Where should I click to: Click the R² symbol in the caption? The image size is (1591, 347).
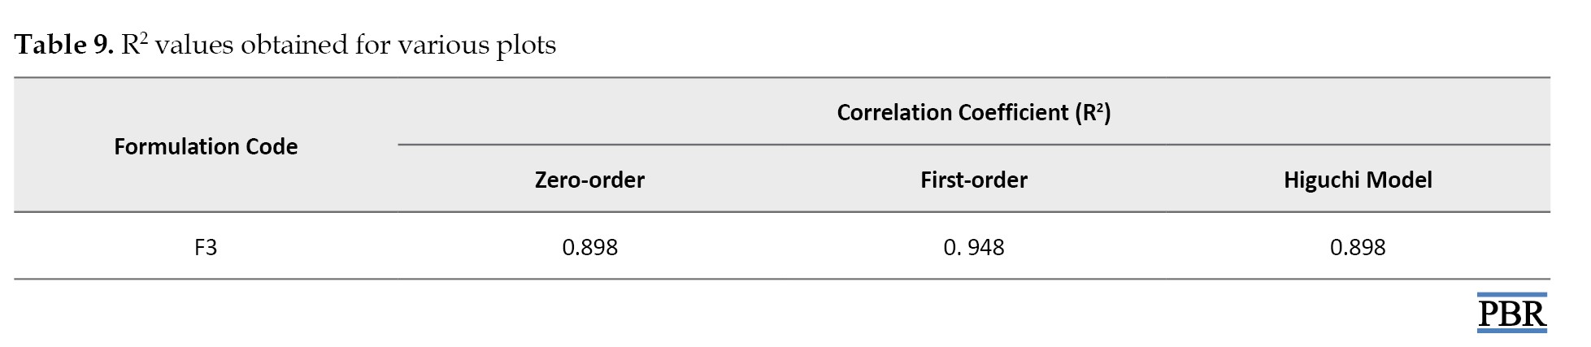point(134,44)
